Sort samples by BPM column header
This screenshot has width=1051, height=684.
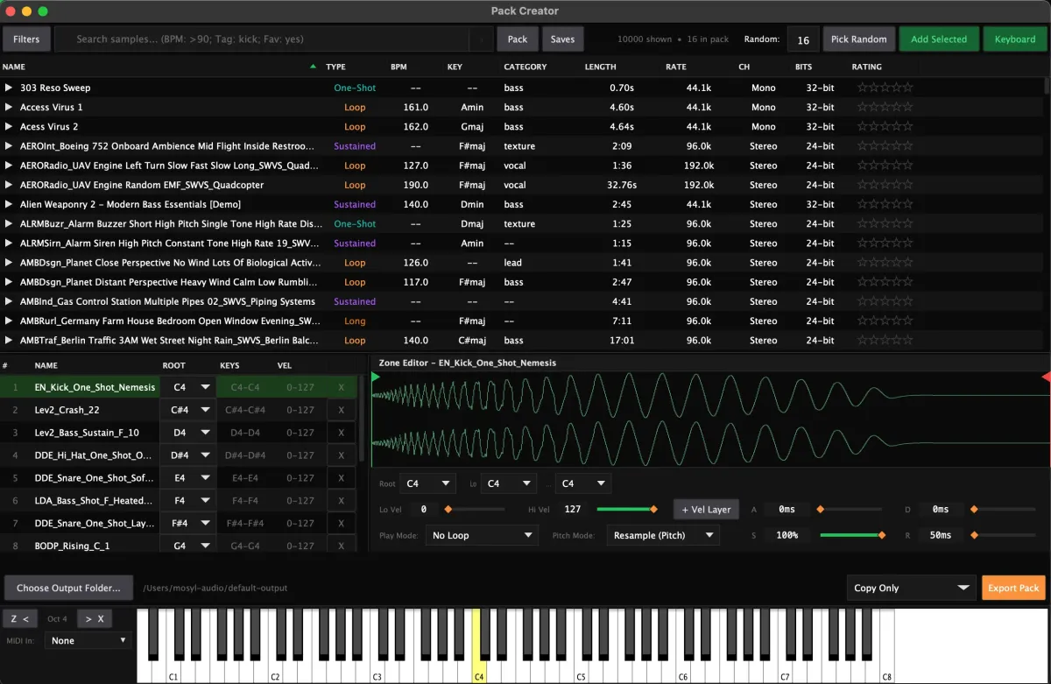(399, 67)
